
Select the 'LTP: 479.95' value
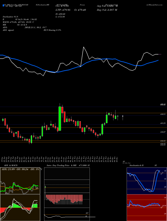click(x=62, y=10)
